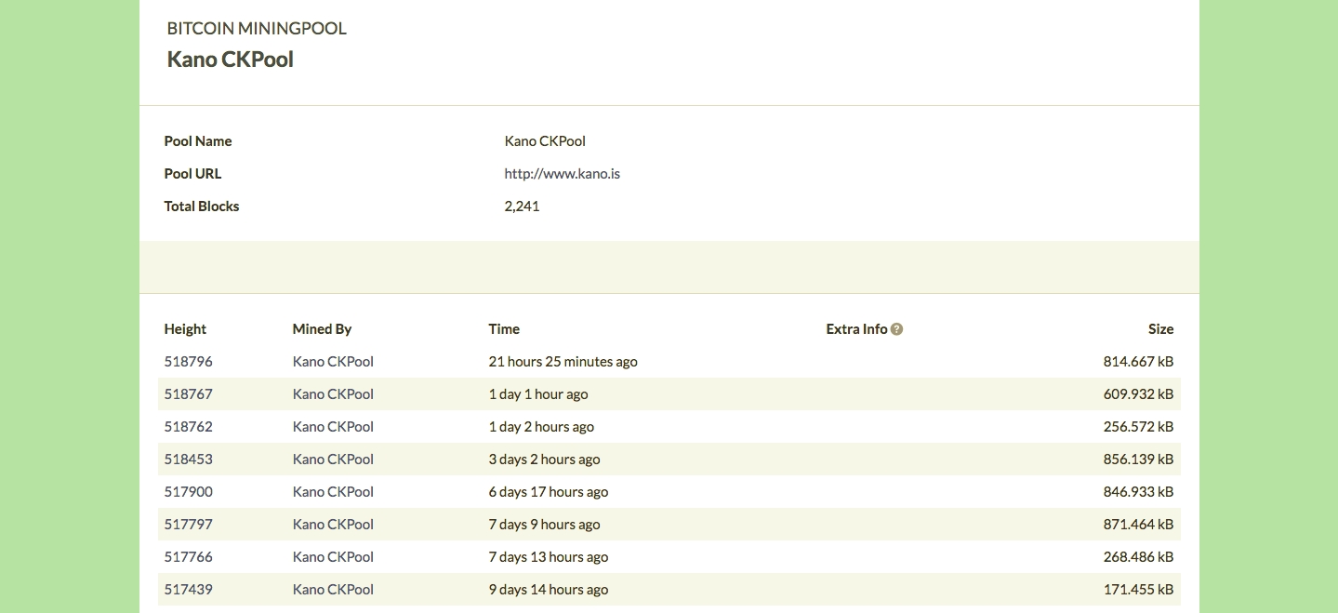Open block height 518762

188,427
